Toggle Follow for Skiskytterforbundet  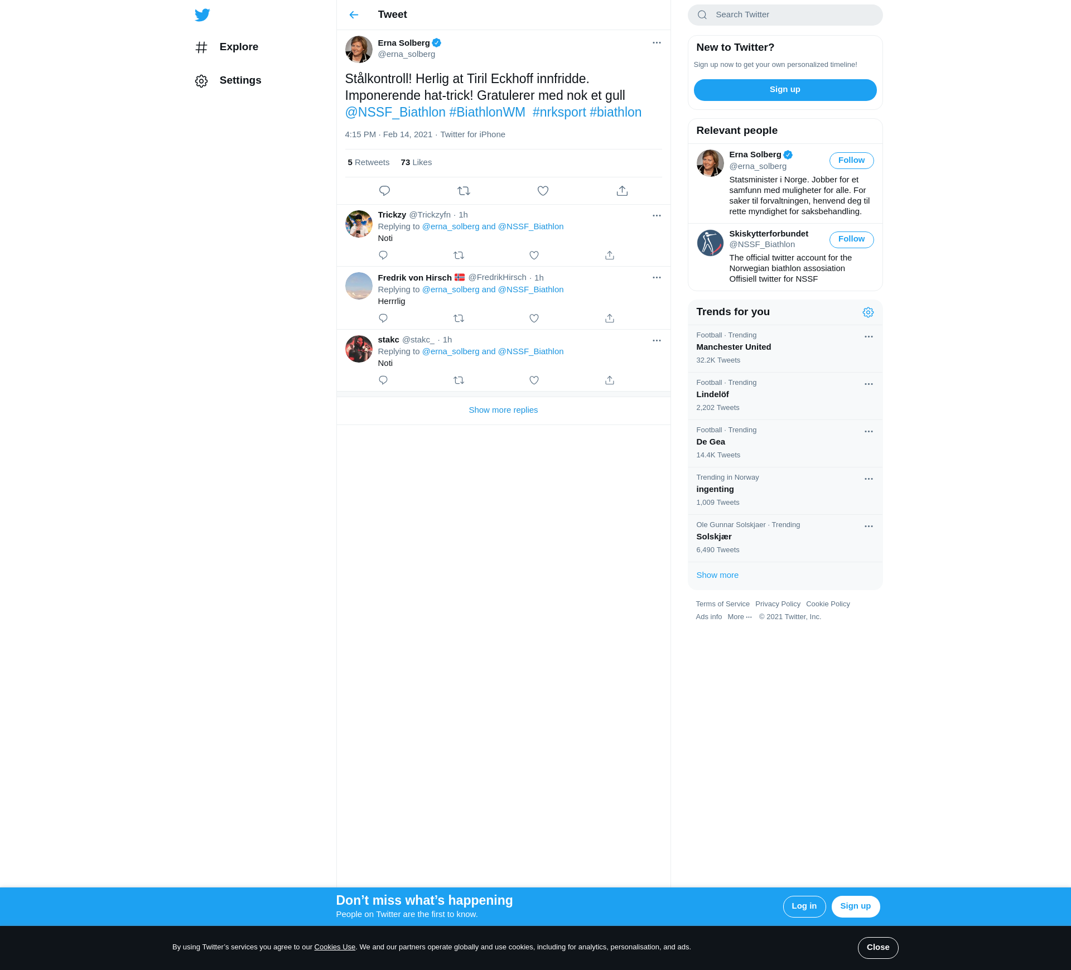[851, 239]
